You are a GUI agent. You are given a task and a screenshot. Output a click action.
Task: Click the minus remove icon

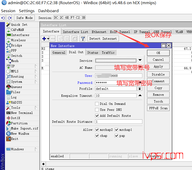click(53, 39)
